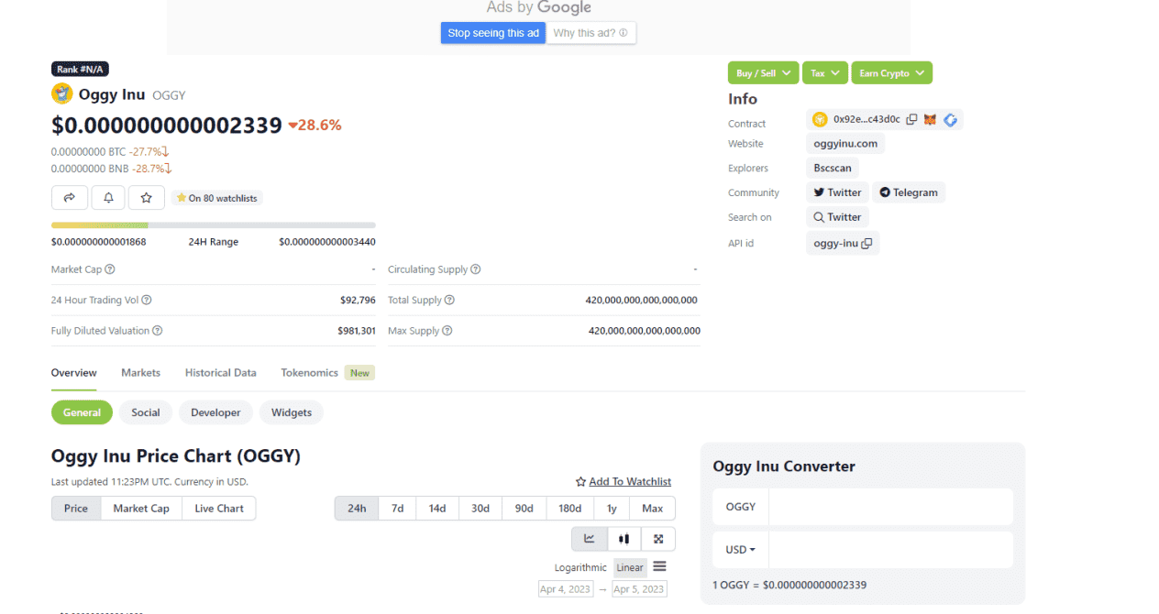This screenshot has height=614, width=1159.
Task: Open 24 Hour Trading Vol info icon
Action: (x=147, y=300)
